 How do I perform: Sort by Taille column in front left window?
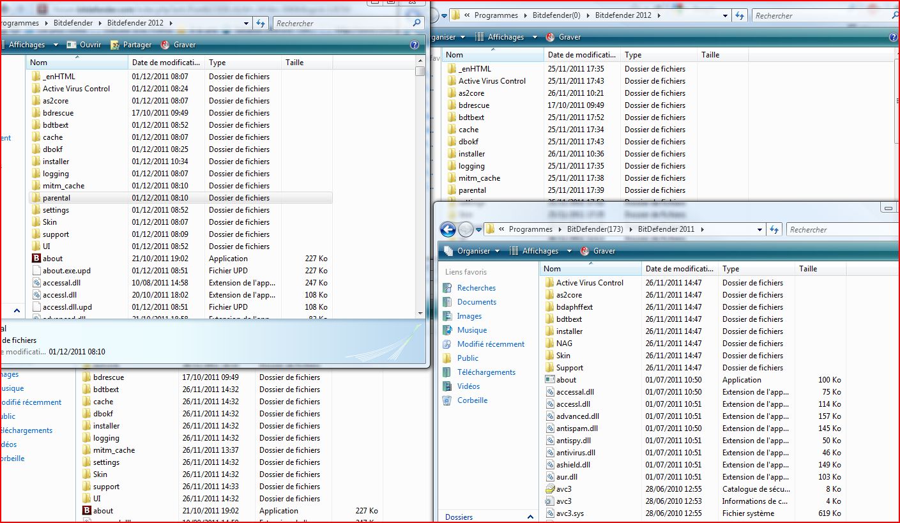pyautogui.click(x=307, y=63)
